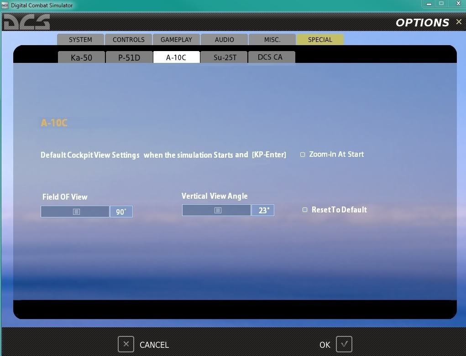Check the Reset To Default option

[304, 210]
